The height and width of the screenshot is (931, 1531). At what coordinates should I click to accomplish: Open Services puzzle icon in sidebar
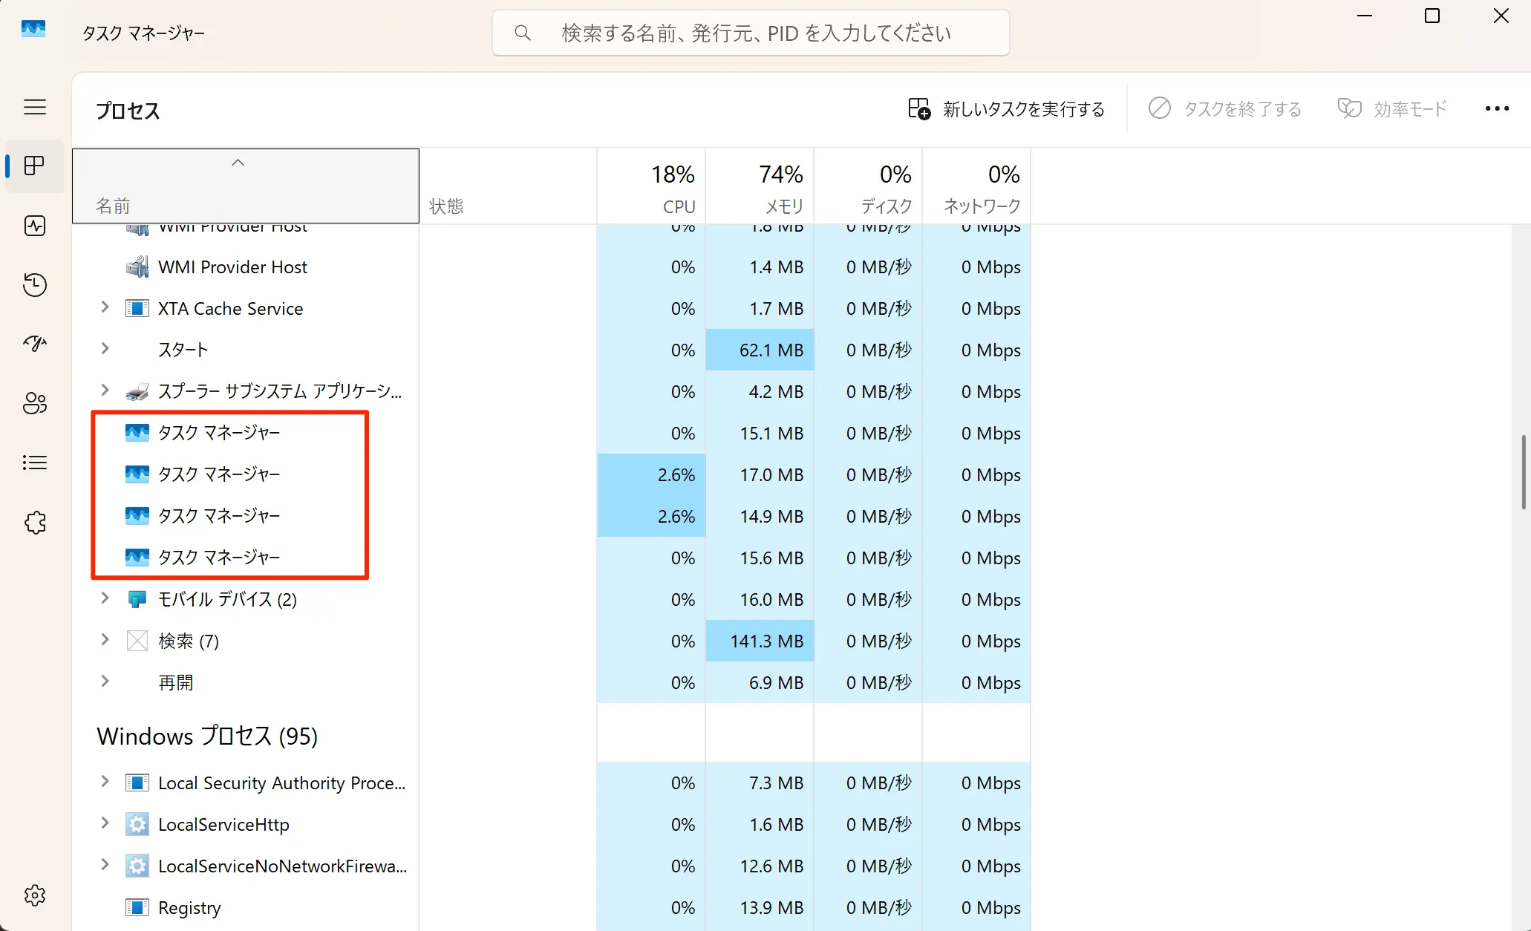pyautogui.click(x=35, y=523)
